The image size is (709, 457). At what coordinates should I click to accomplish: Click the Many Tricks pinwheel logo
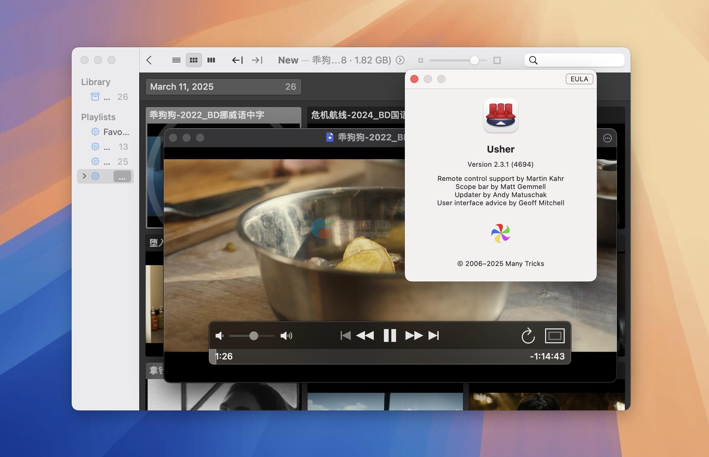[x=500, y=233]
